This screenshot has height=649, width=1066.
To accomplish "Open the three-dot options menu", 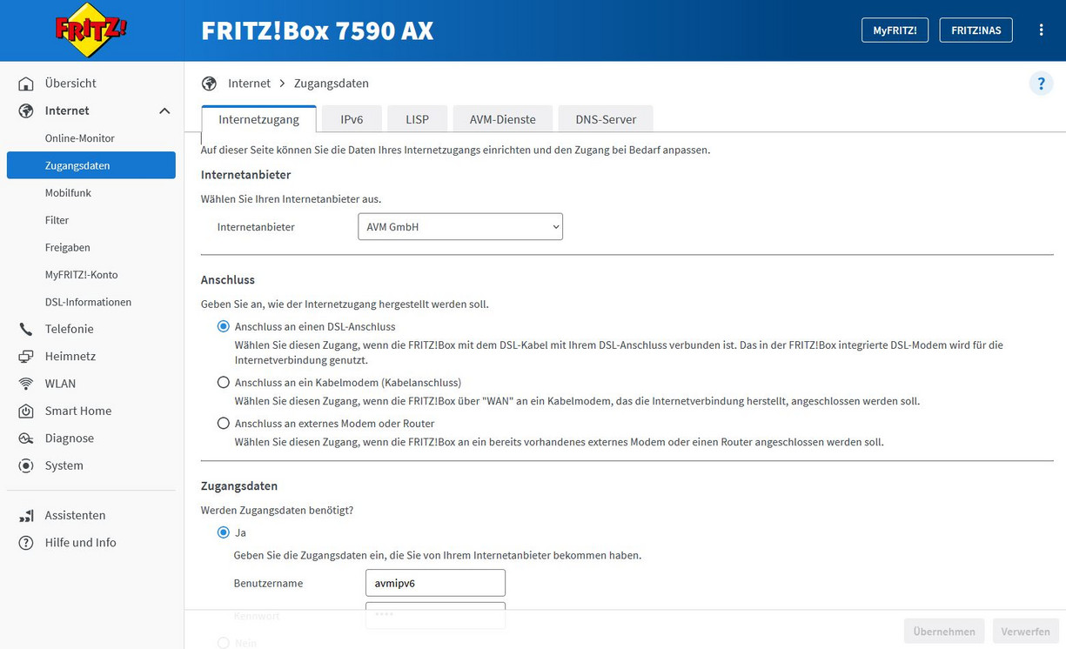I will [1041, 30].
